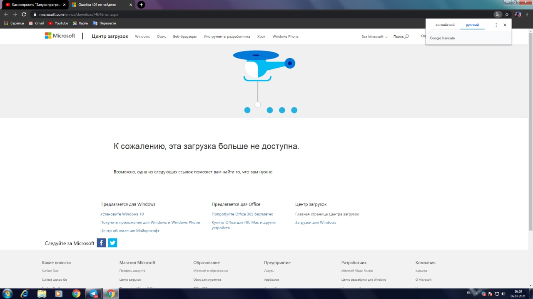Open Microsoft в образовании footer link
This screenshot has width=533, height=299.
(211, 271)
